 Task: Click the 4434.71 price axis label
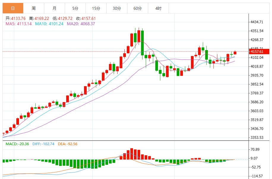[x=257, y=22]
